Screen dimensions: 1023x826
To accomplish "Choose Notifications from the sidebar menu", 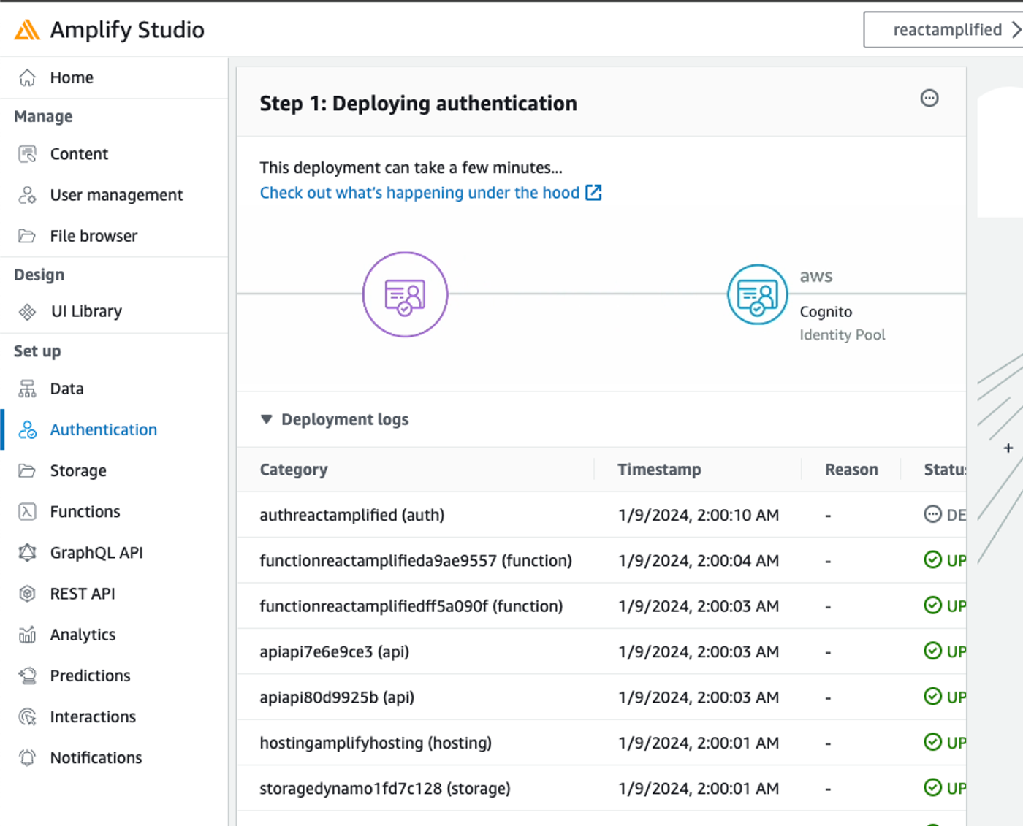I will click(x=96, y=757).
